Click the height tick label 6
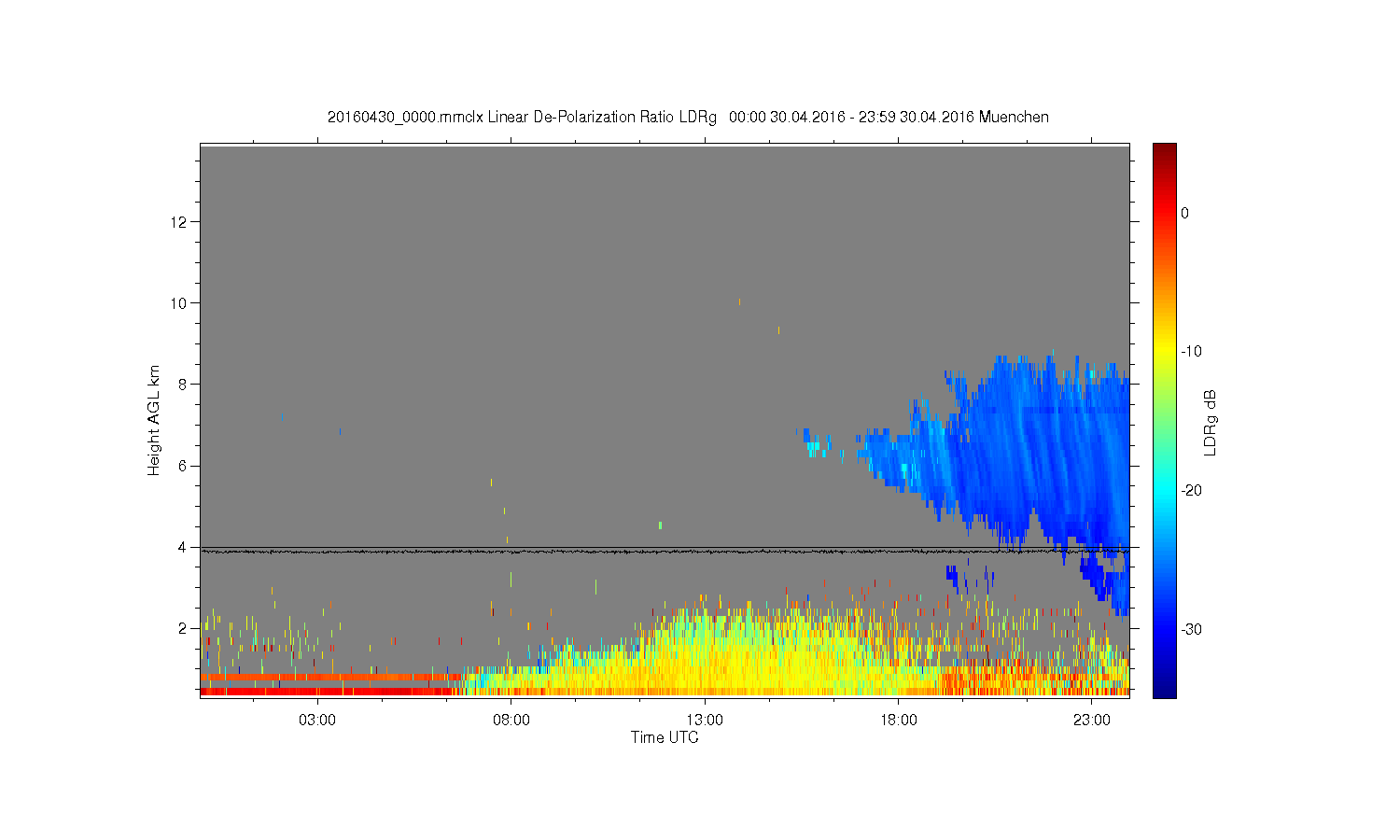This screenshot has height=840, width=1400. (184, 466)
